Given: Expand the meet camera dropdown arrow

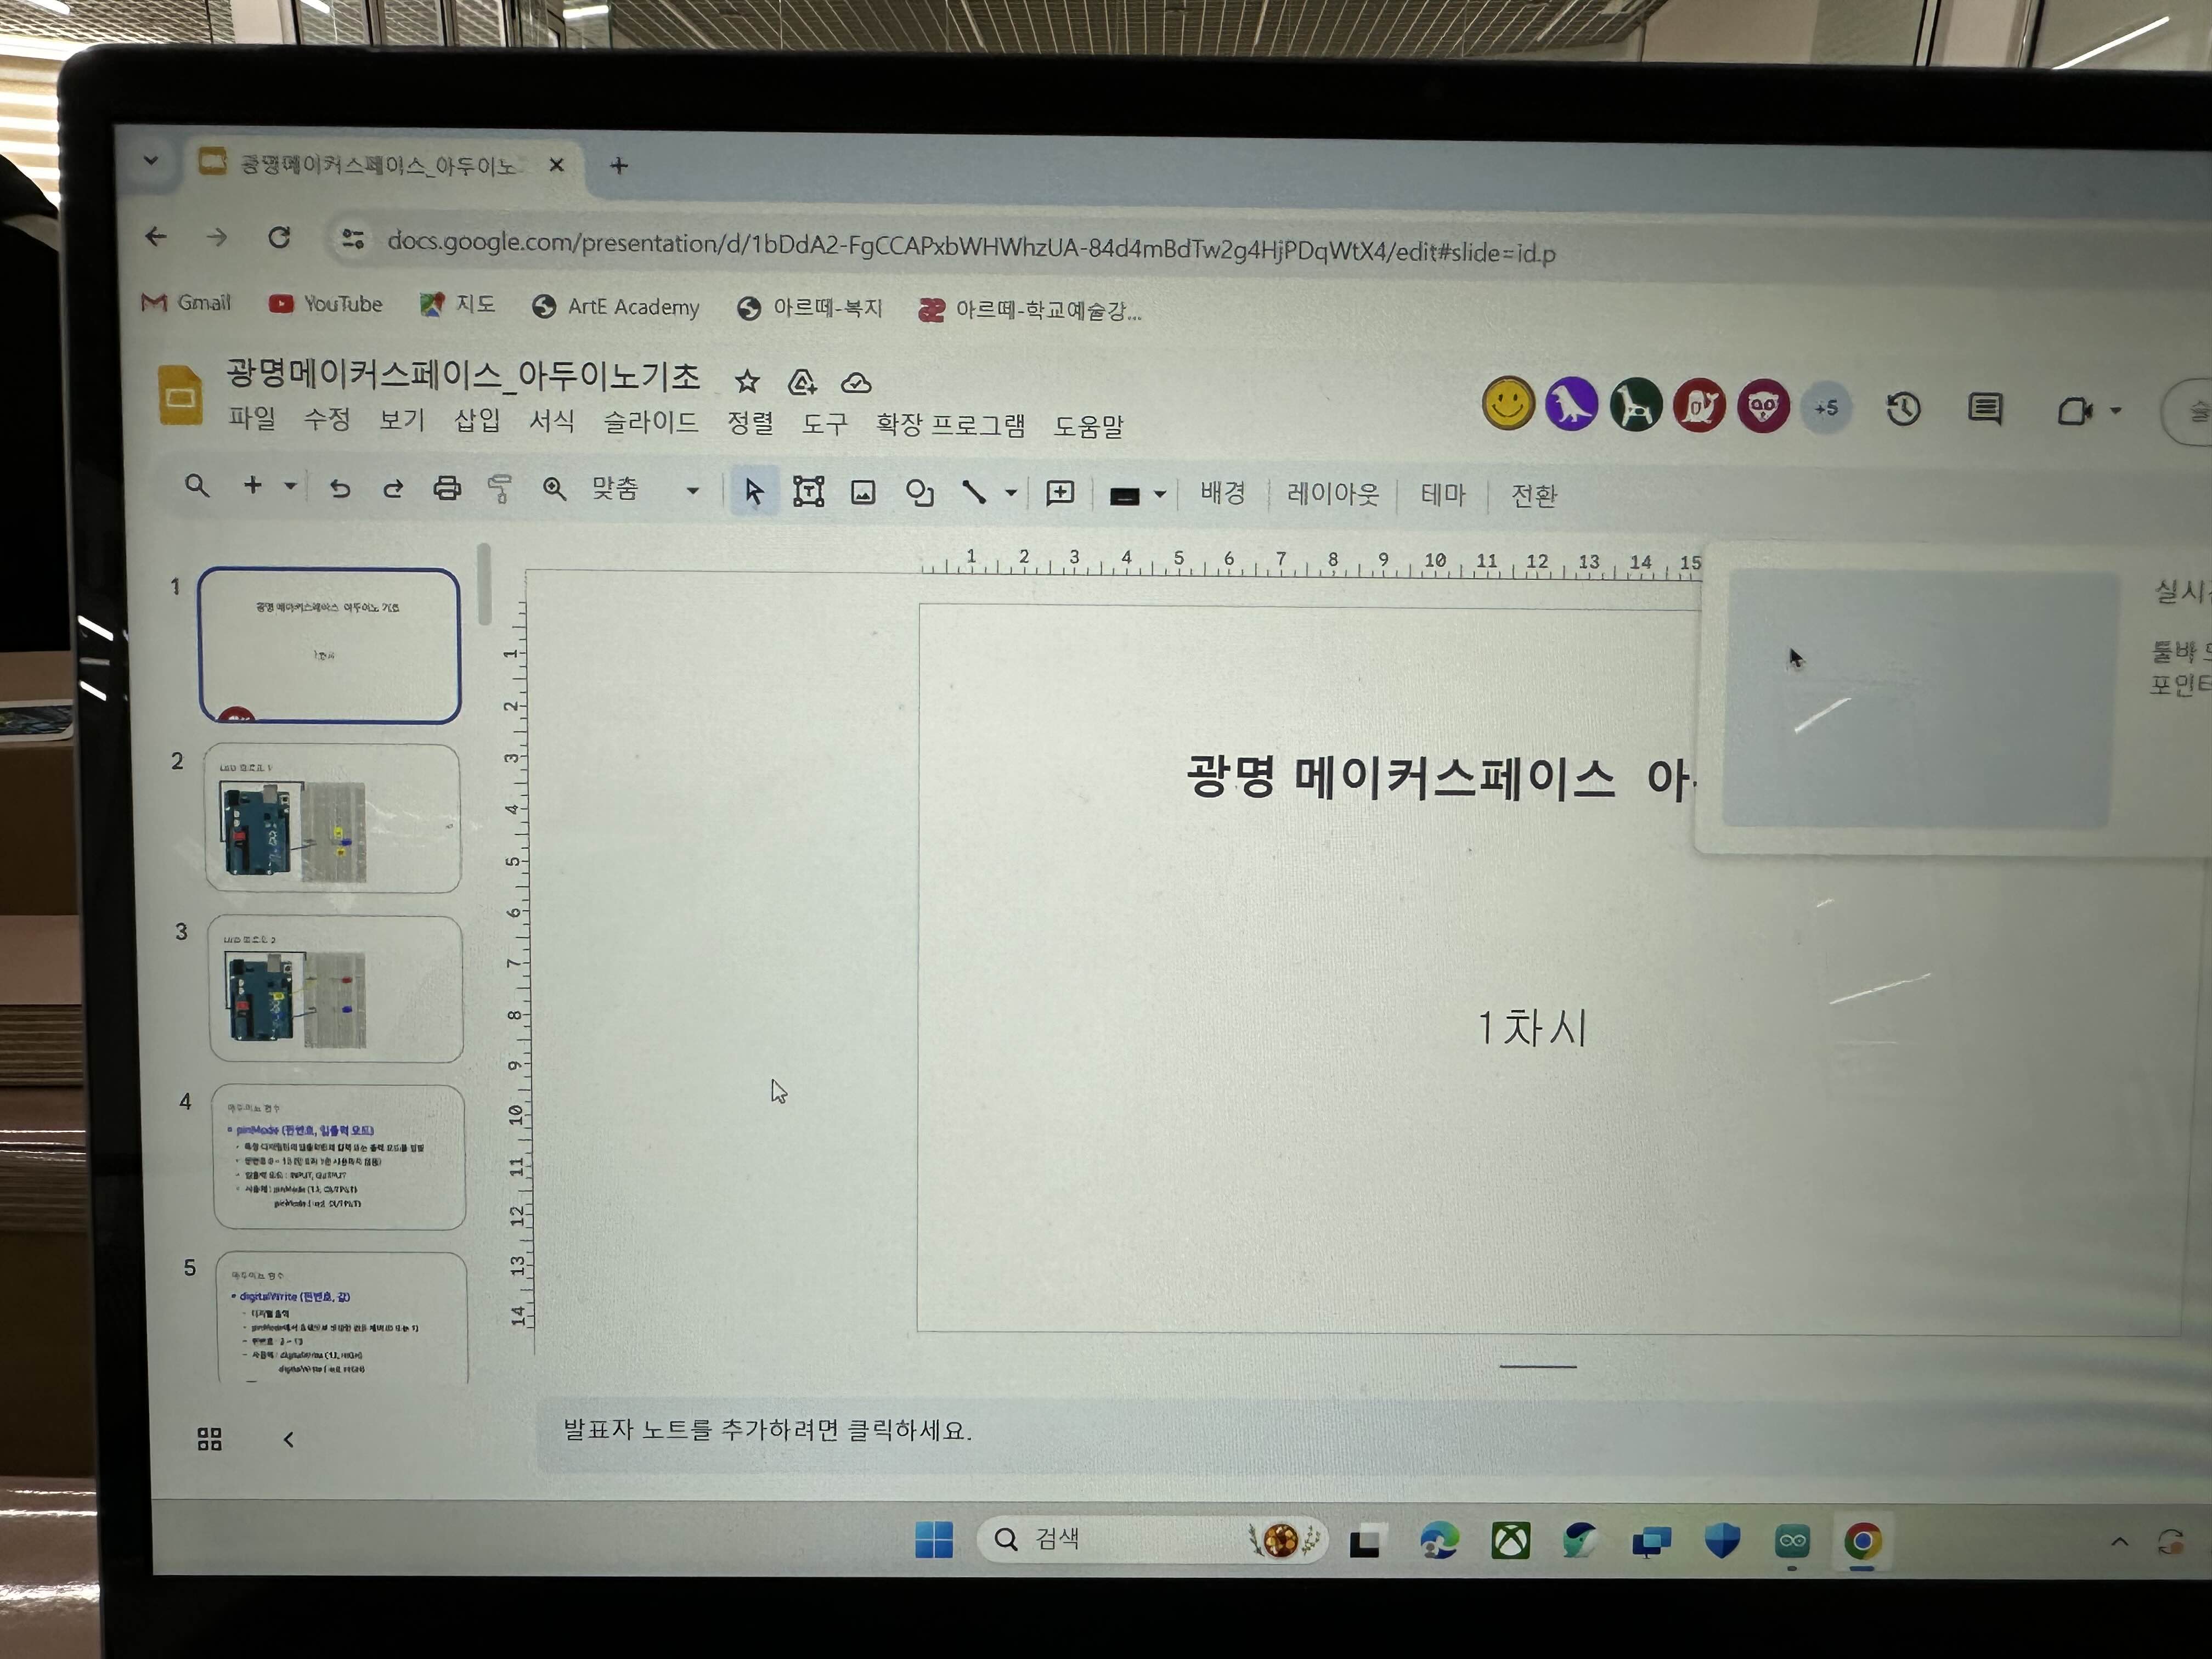Looking at the screenshot, I should [x=2116, y=411].
